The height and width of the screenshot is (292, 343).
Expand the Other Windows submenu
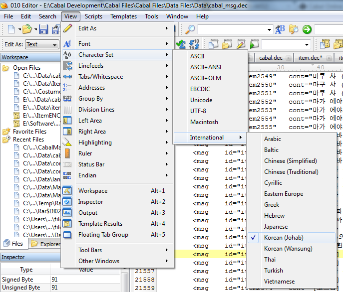click(118, 261)
